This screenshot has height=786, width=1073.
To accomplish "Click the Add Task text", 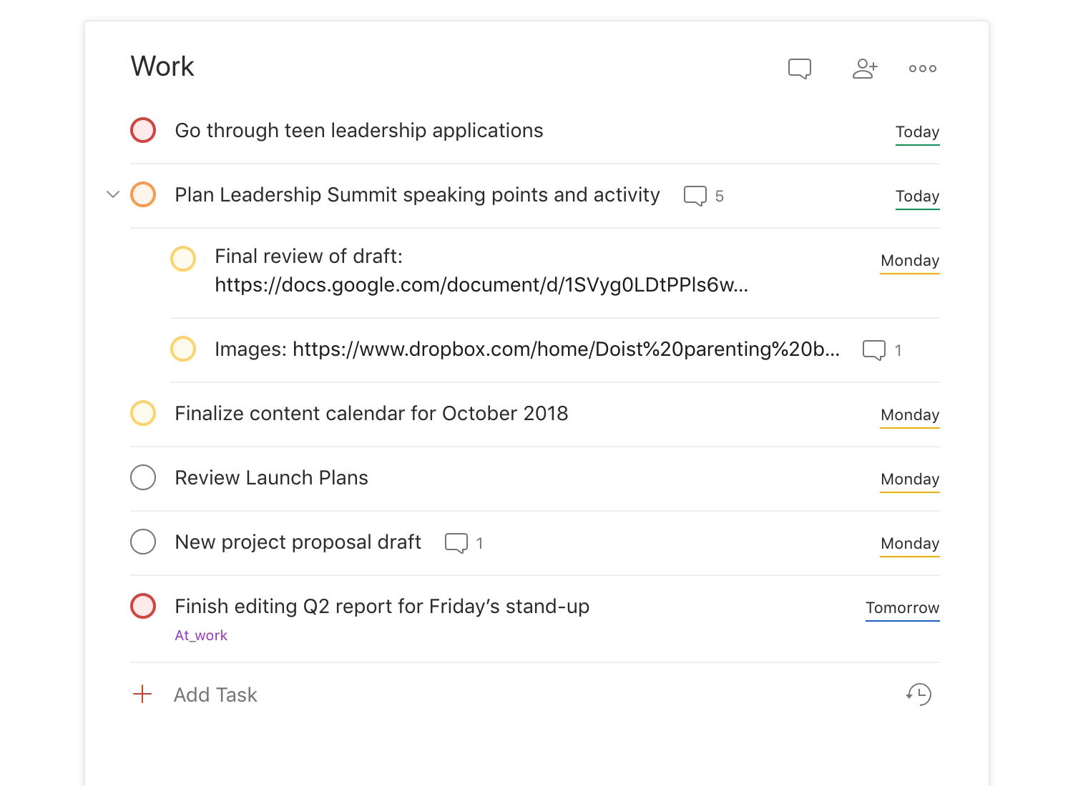I will (x=215, y=695).
